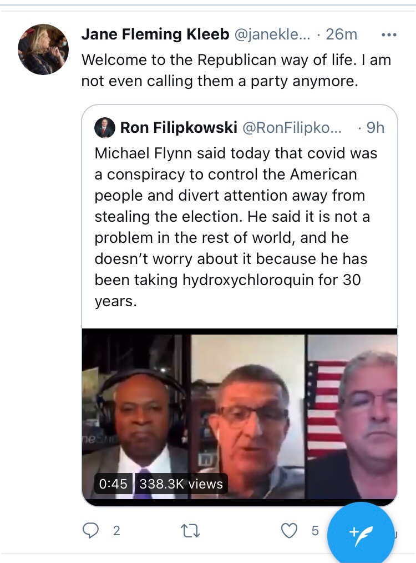Tap the @RonFilipko... handle
Image resolution: width=416 pixels, height=563 pixels.
point(292,128)
